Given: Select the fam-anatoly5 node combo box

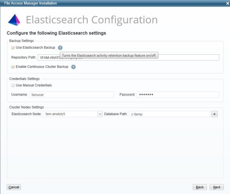Looking at the screenshot, I should 72,114.
